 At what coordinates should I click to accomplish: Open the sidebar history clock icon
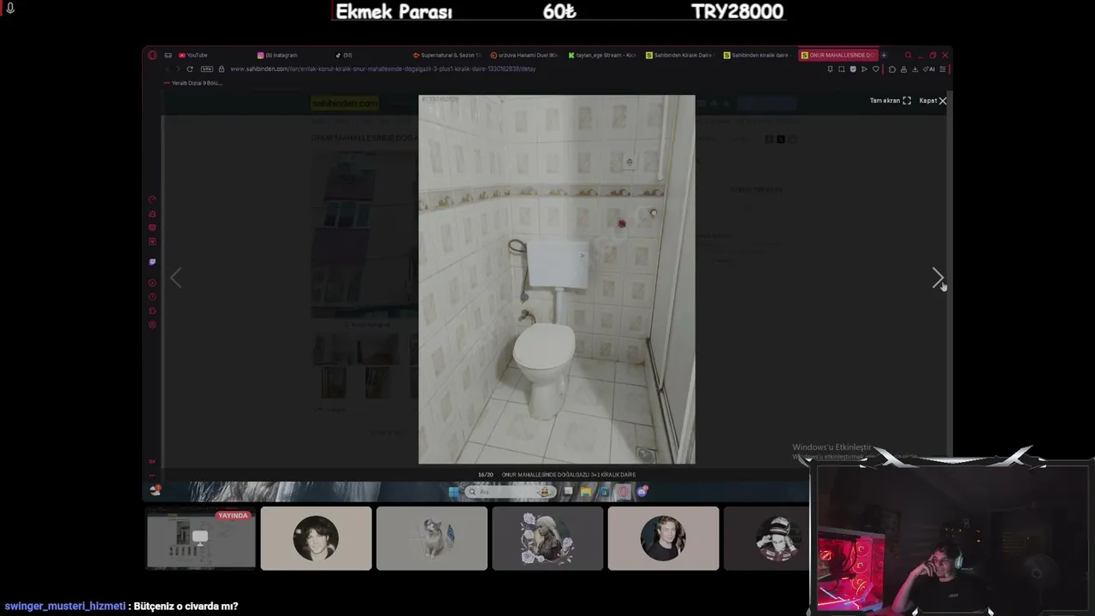coord(152,296)
